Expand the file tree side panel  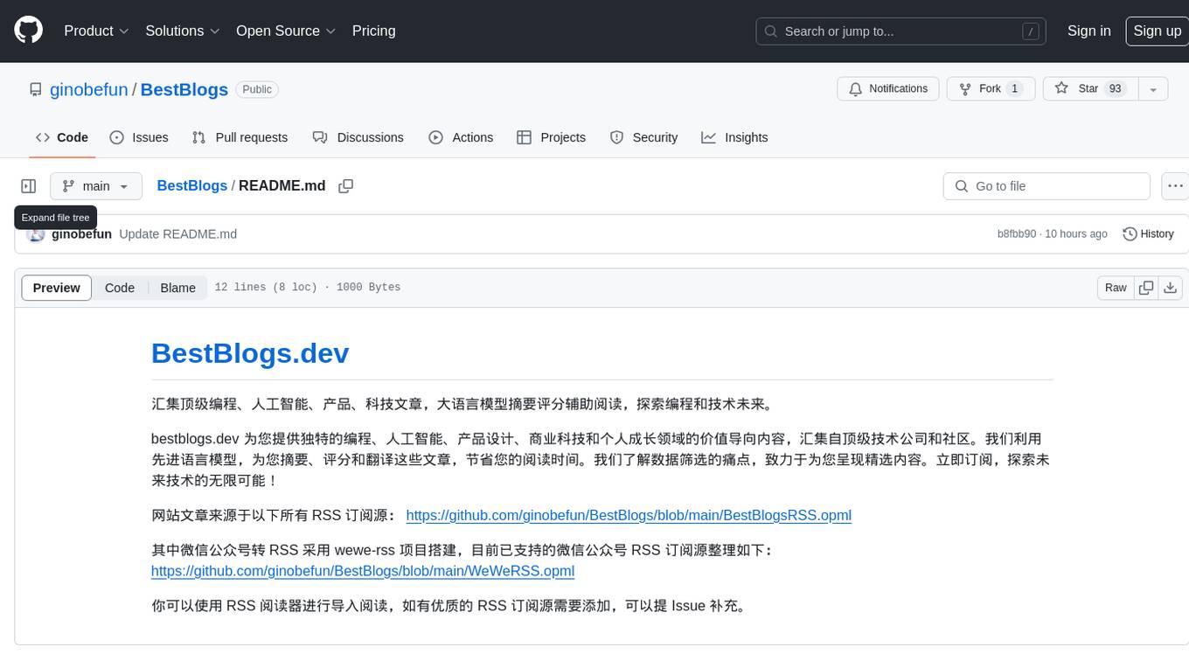[x=29, y=186]
